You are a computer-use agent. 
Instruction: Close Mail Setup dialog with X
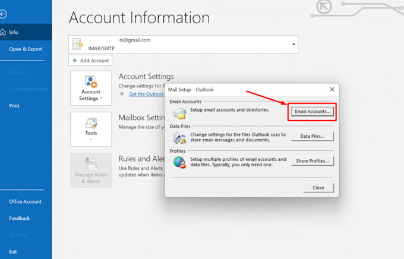coord(332,89)
